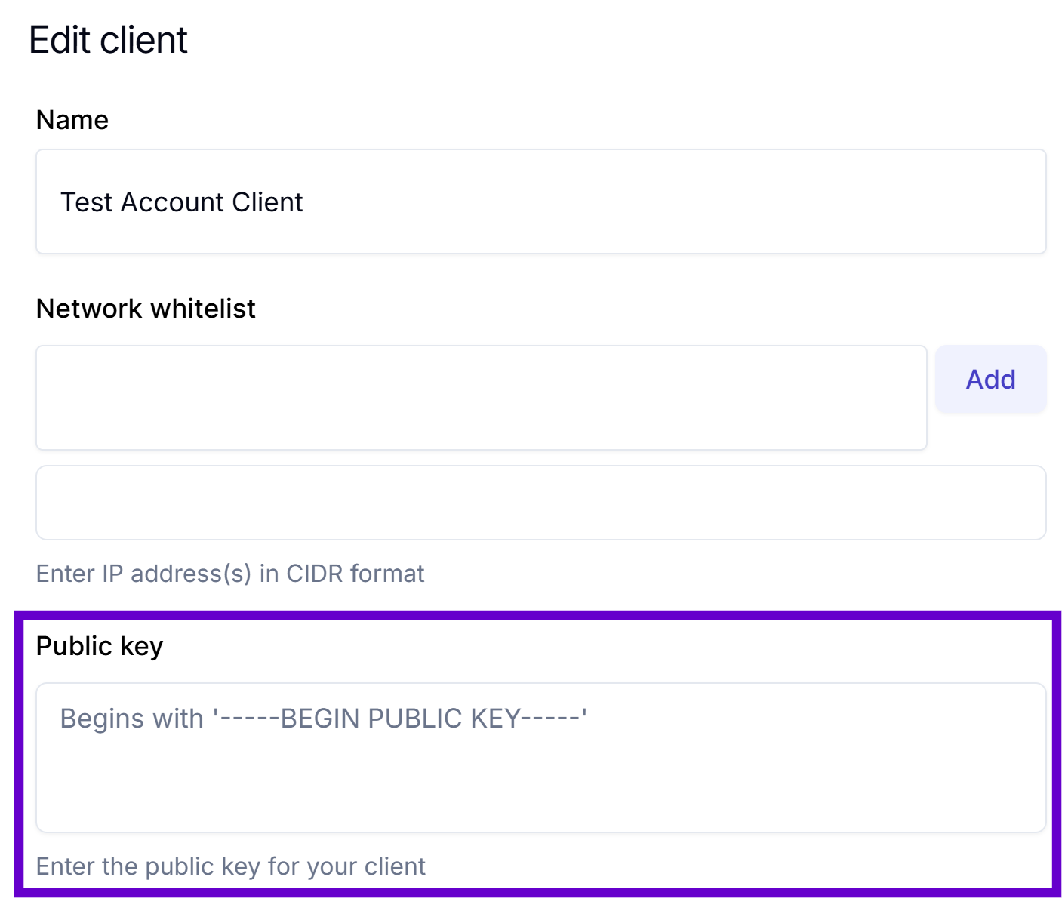Image resolution: width=1062 pixels, height=917 pixels.
Task: Click the "Name" field label
Action: pos(72,120)
